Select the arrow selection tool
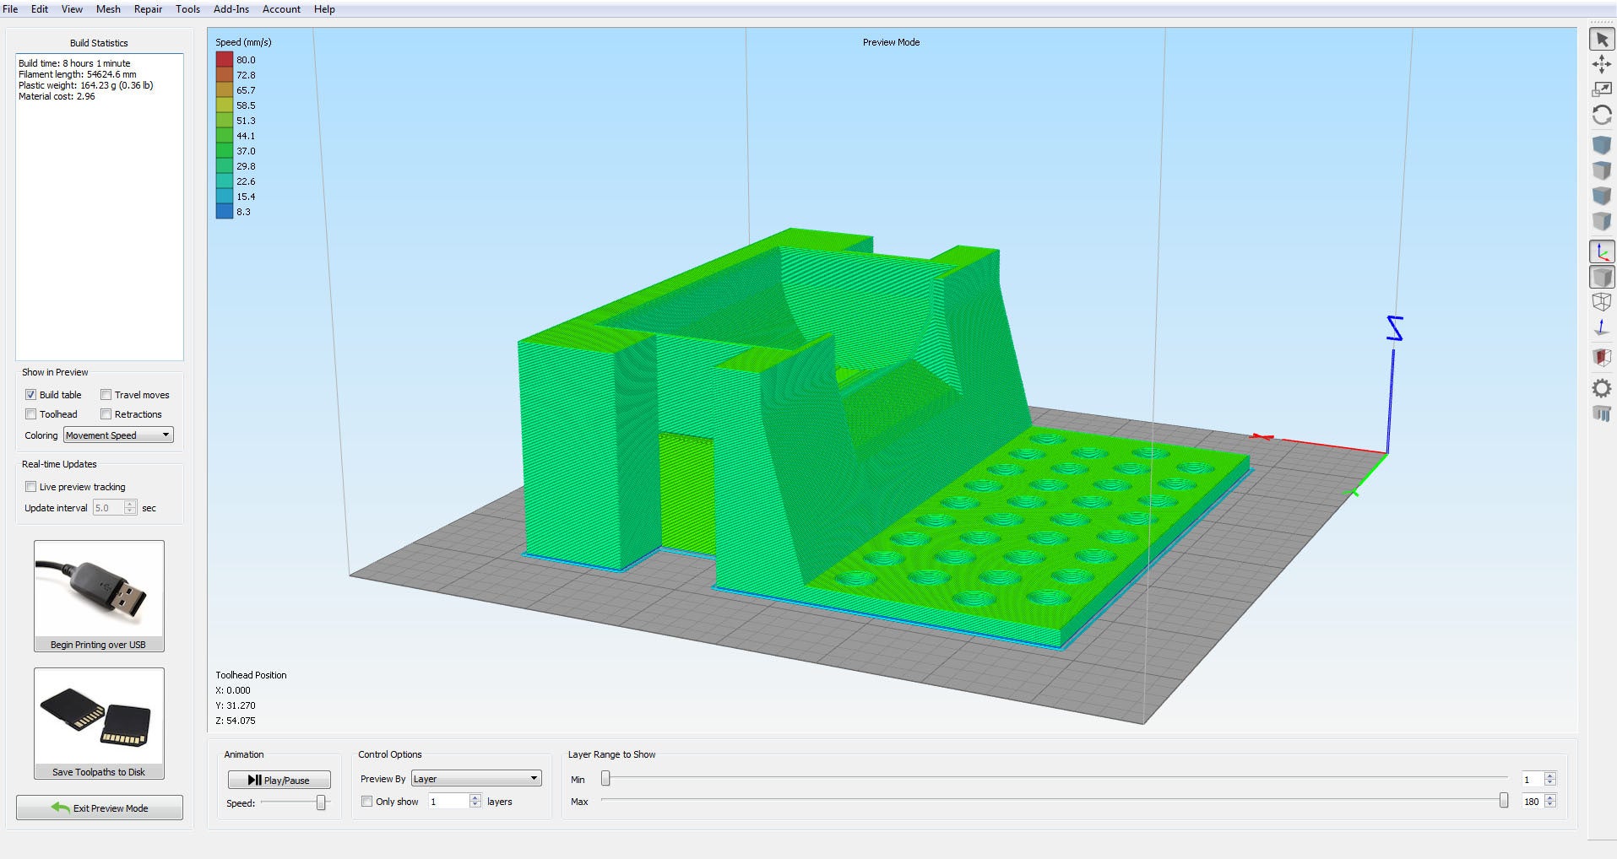Viewport: 1617px width, 859px height. [x=1601, y=40]
